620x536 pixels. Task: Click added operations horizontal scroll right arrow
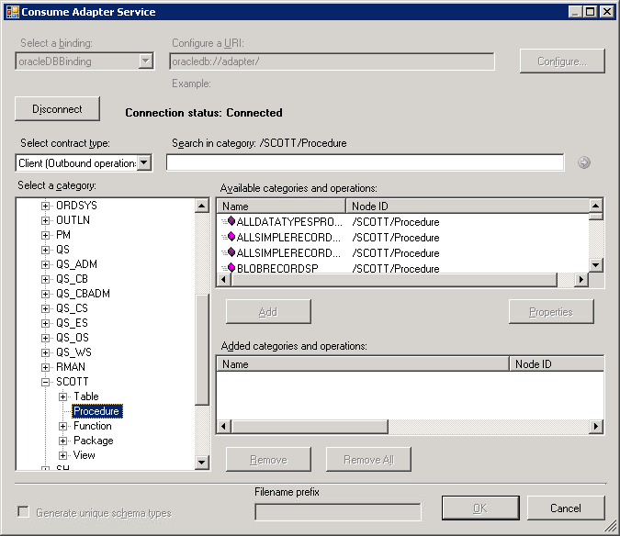pyautogui.click(x=596, y=427)
